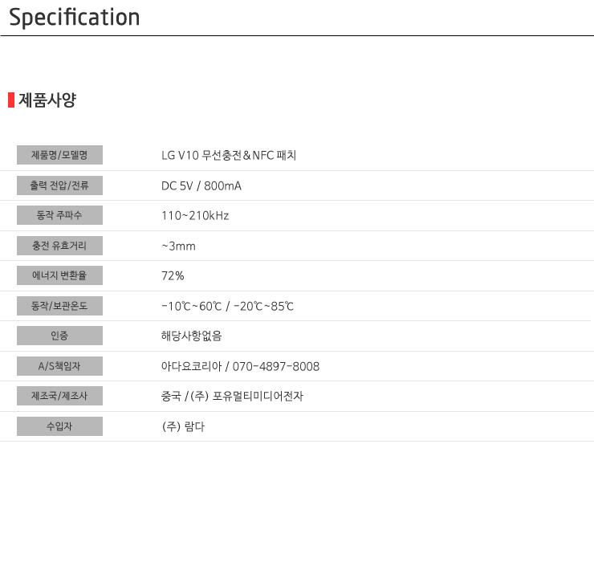This screenshot has width=594, height=562.
Task: Select the 해당사항없음 text
Action: coord(192,336)
